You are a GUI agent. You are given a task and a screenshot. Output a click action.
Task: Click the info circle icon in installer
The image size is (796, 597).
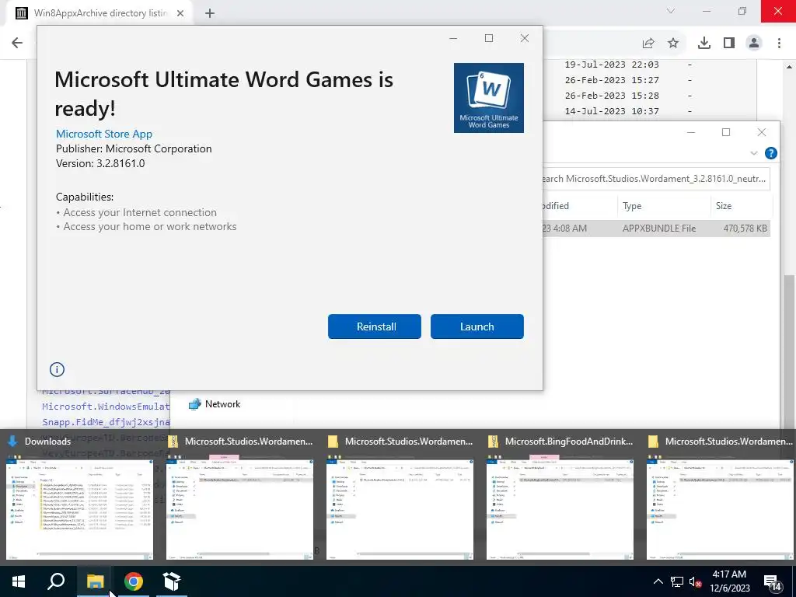click(x=57, y=369)
